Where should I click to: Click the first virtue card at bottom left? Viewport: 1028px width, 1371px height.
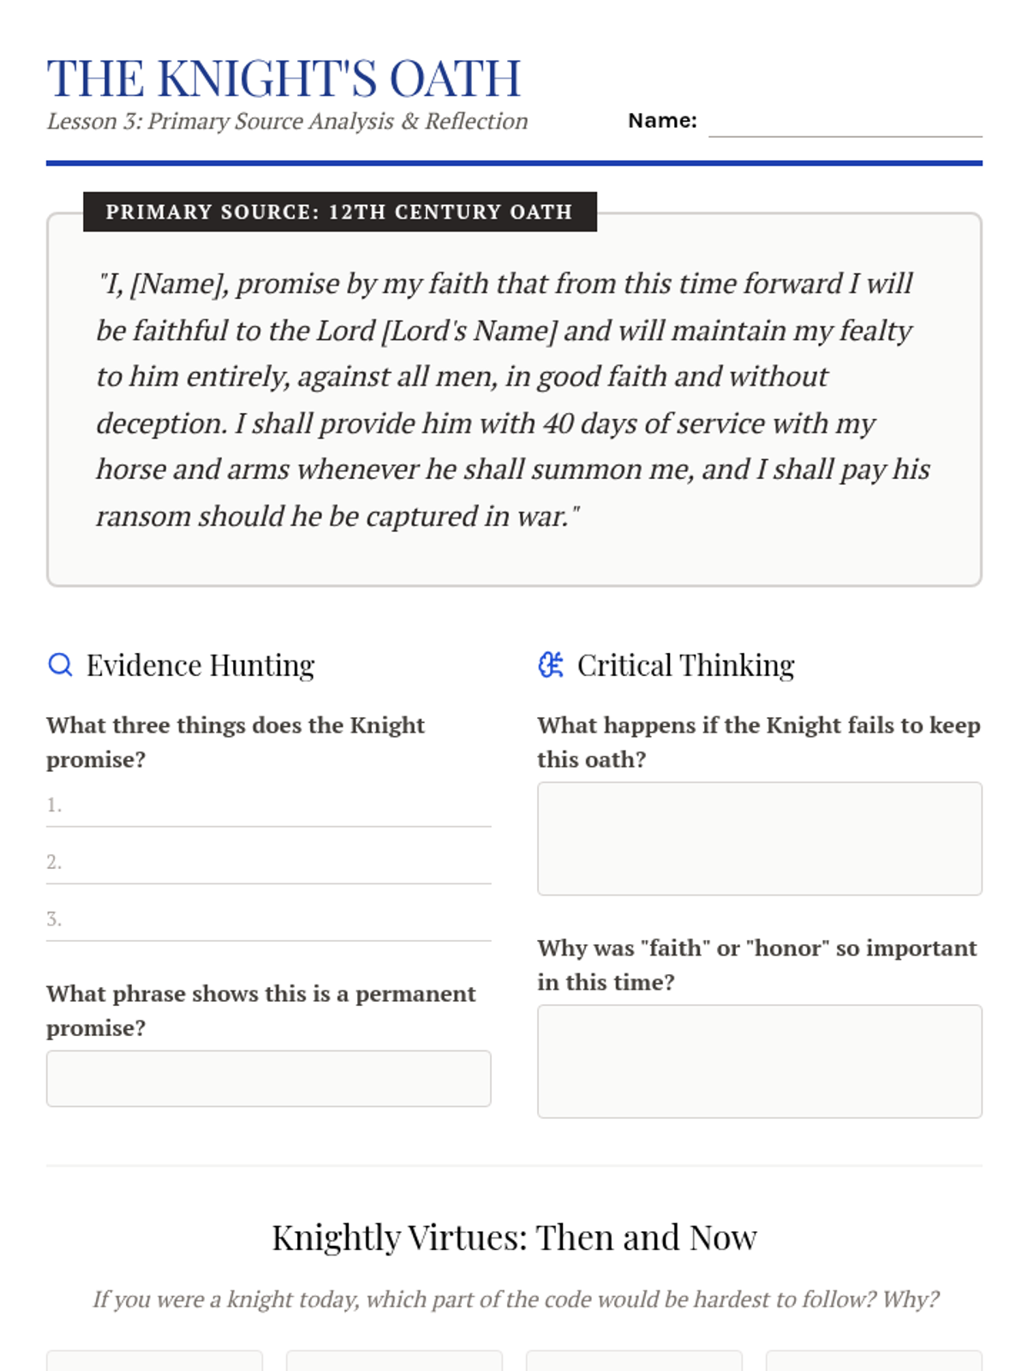click(x=154, y=1361)
